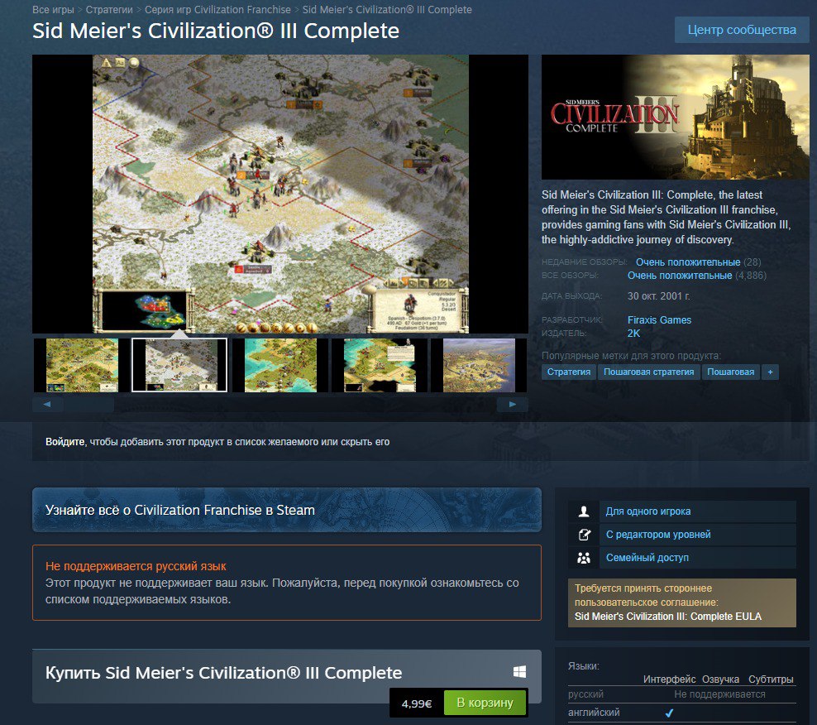Image resolution: width=817 pixels, height=725 pixels.
Task: Select the fourth screenshot thumbnail
Action: (380, 365)
